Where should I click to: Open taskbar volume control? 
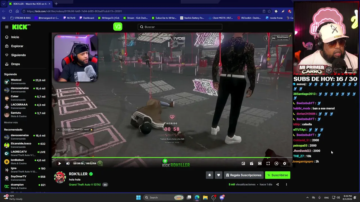(338, 198)
